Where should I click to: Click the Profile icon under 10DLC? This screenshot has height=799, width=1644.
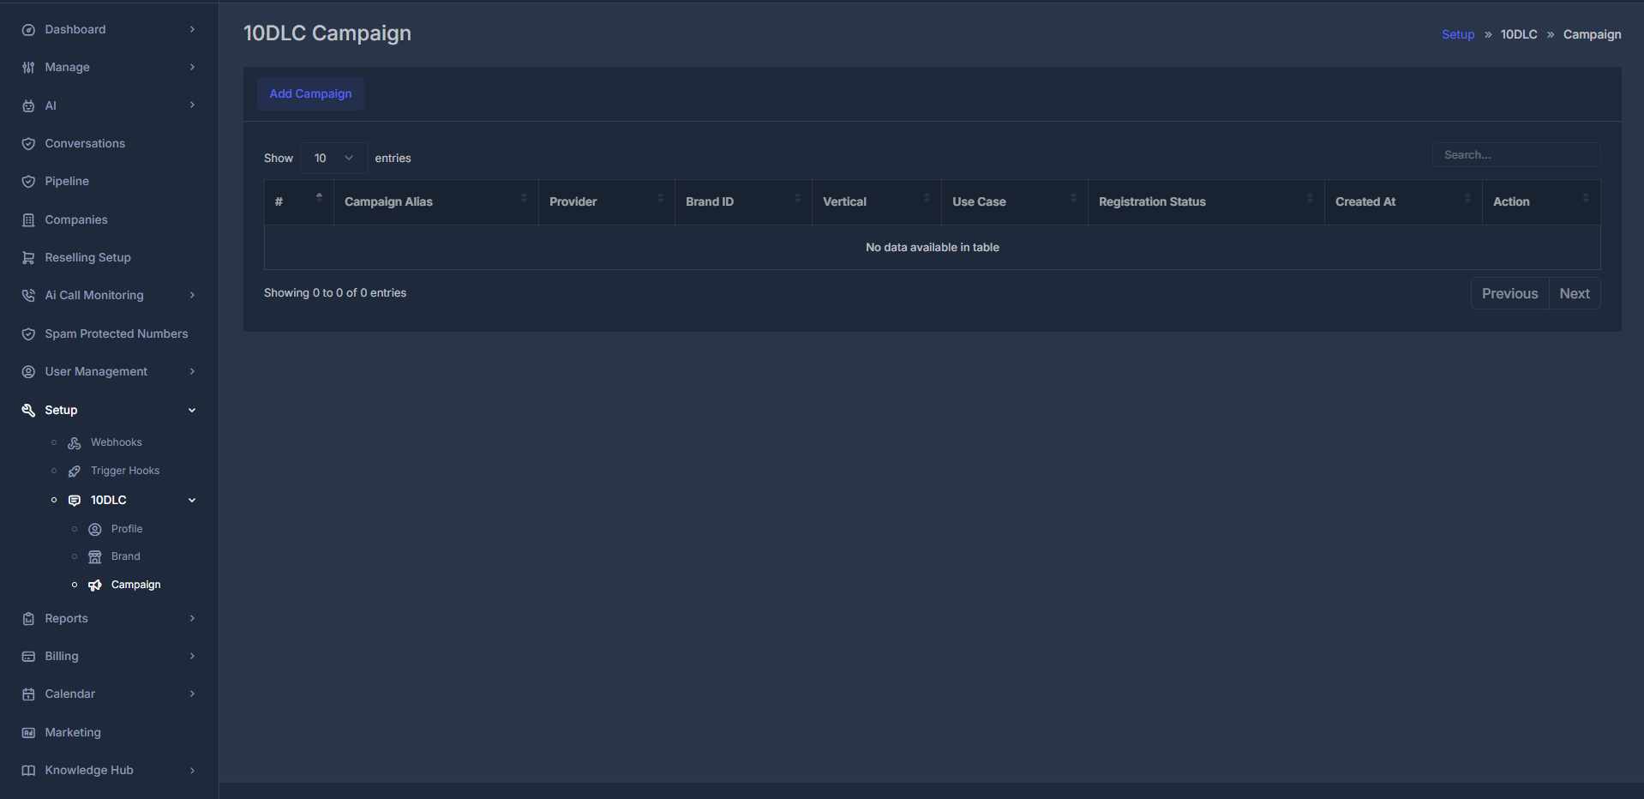[94, 529]
